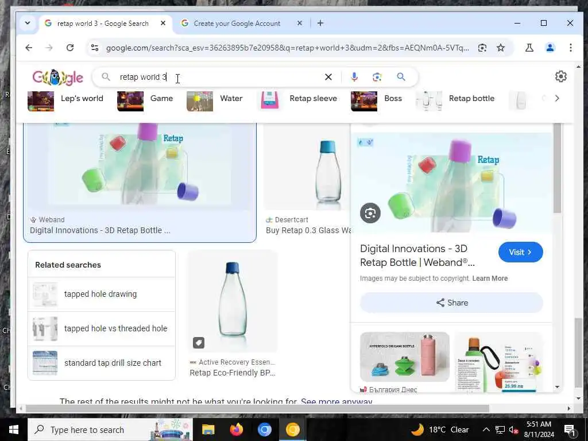The height and width of the screenshot is (441, 588).
Task: Open Chrome Labs flask icon
Action: [x=529, y=48]
